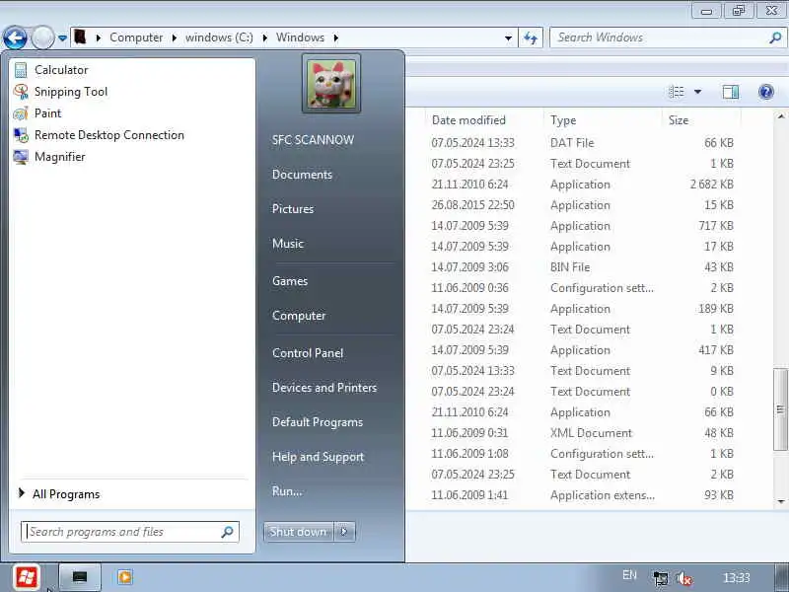The height and width of the screenshot is (592, 789).
Task: Click the Explorer search magnifier icon
Action: click(x=775, y=37)
